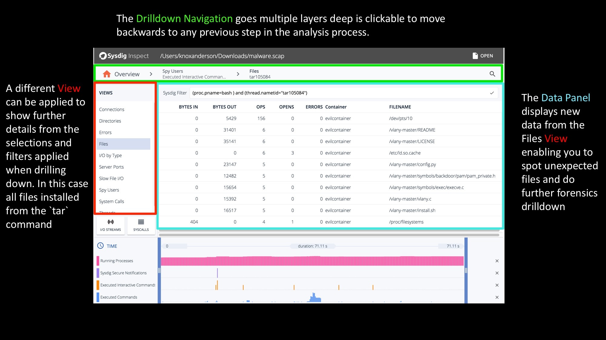Click the purple Sysdig Secure Notifications swatch
The width and height of the screenshot is (606, 340).
(x=98, y=273)
